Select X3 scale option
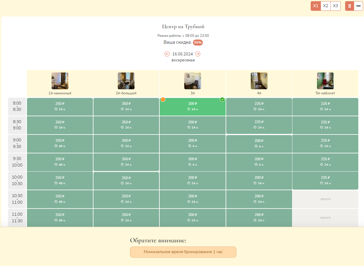 [336, 6]
